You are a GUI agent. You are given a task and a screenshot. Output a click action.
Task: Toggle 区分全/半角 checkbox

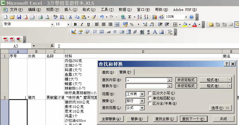click(x=150, y=103)
